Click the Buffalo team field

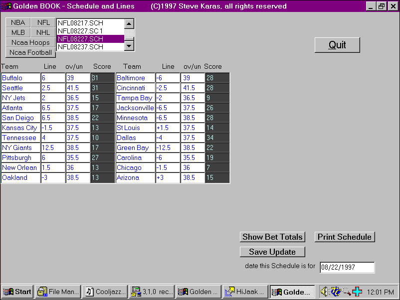20,78
